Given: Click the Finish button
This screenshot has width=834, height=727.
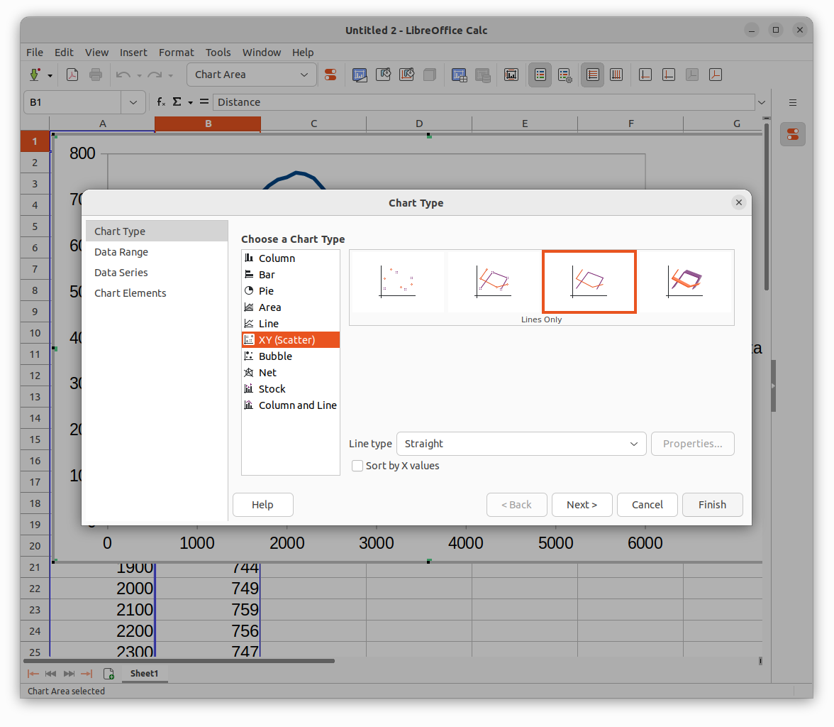Looking at the screenshot, I should [712, 505].
